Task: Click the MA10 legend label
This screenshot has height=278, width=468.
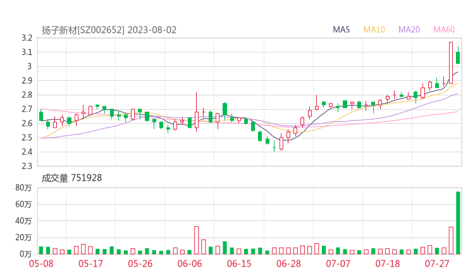Action: click(x=374, y=30)
